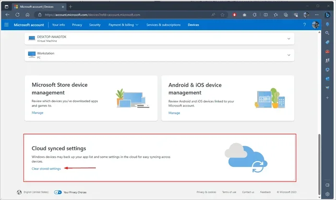The height and width of the screenshot is (200, 336).
Task: Open sidebar Microsoft 365 icon
Action: 327,70
